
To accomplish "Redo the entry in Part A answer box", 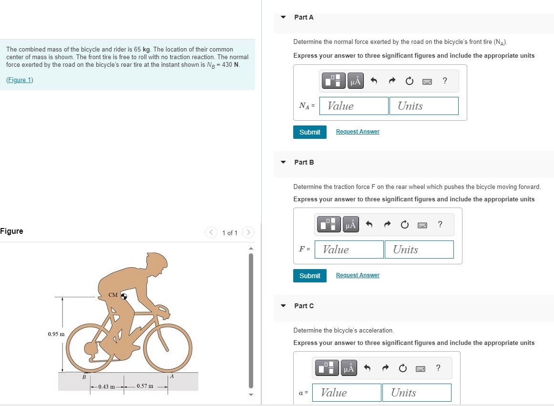I will coord(391,81).
